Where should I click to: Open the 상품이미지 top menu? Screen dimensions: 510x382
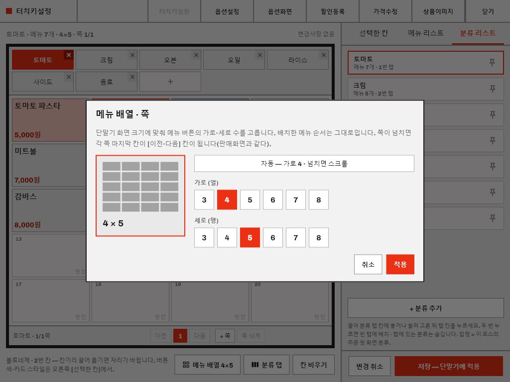click(438, 11)
